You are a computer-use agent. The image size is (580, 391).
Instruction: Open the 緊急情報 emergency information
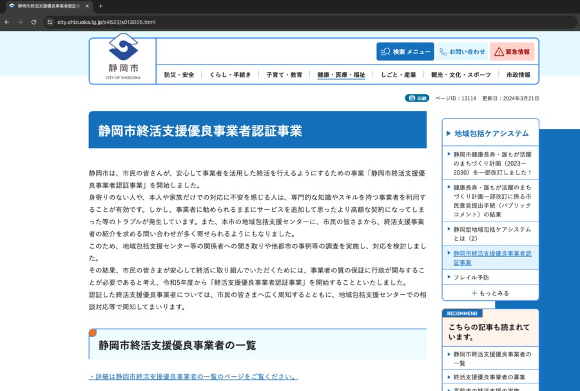click(x=512, y=52)
